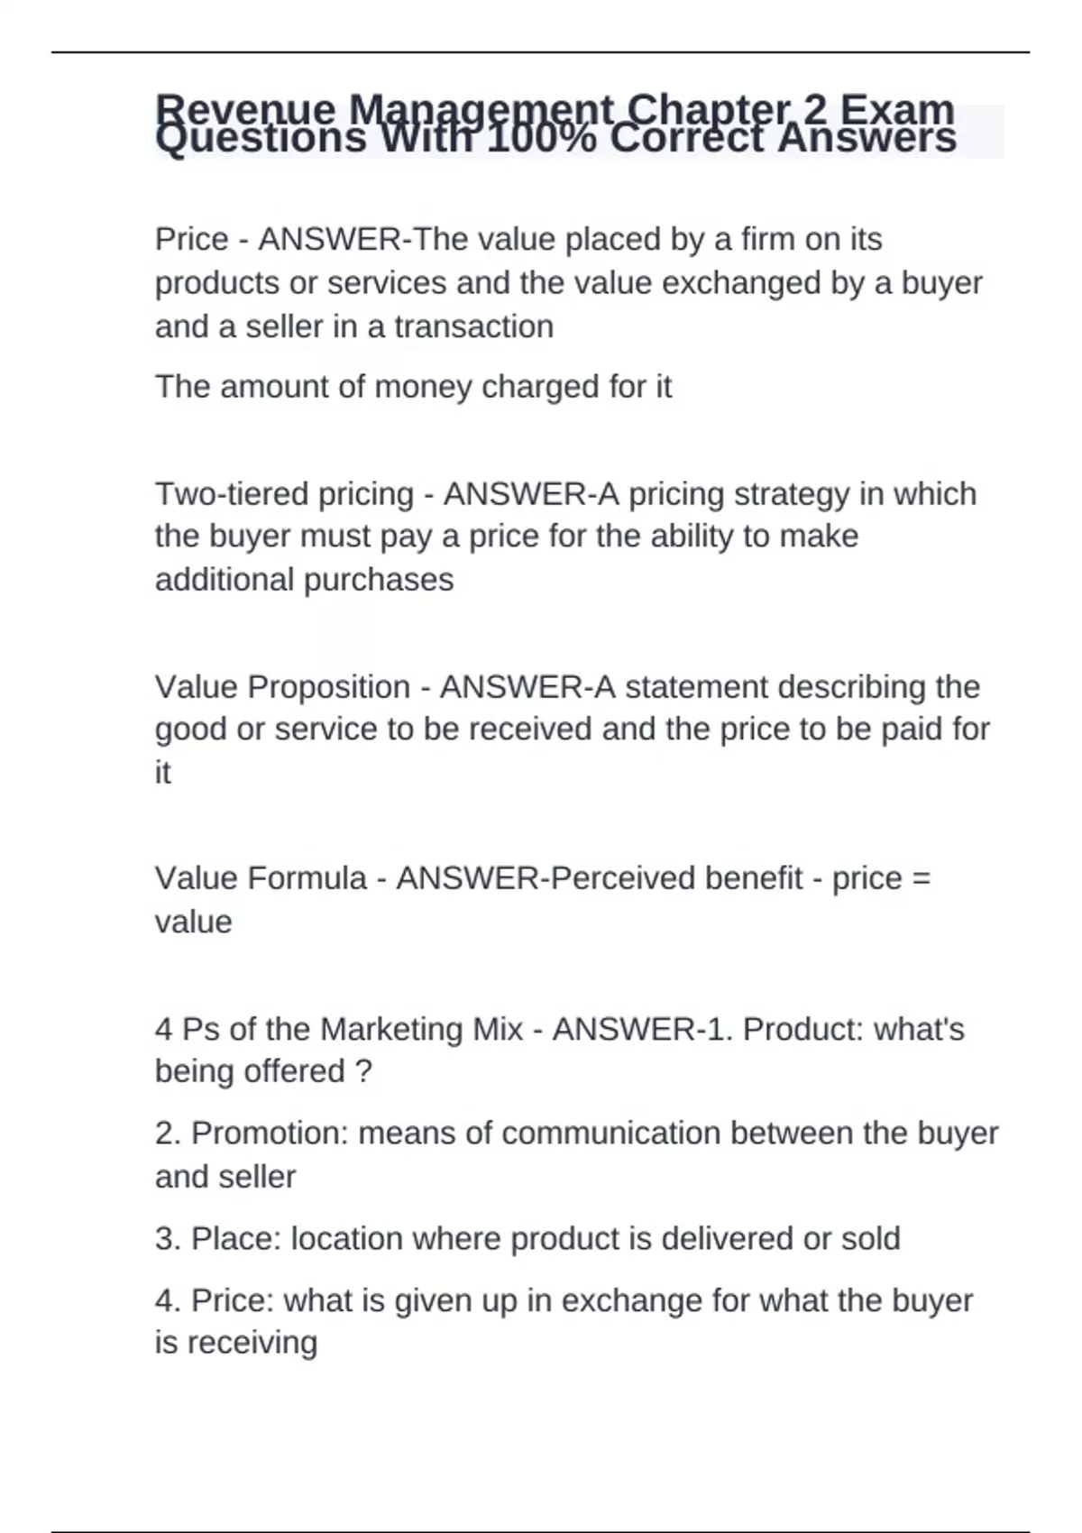Click the term 'Two-tiered pricing'
1082x1533 pixels.
tap(283, 494)
